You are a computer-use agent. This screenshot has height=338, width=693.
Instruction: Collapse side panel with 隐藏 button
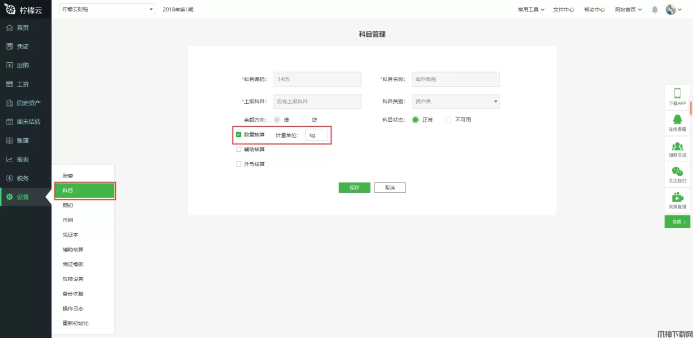(x=677, y=222)
